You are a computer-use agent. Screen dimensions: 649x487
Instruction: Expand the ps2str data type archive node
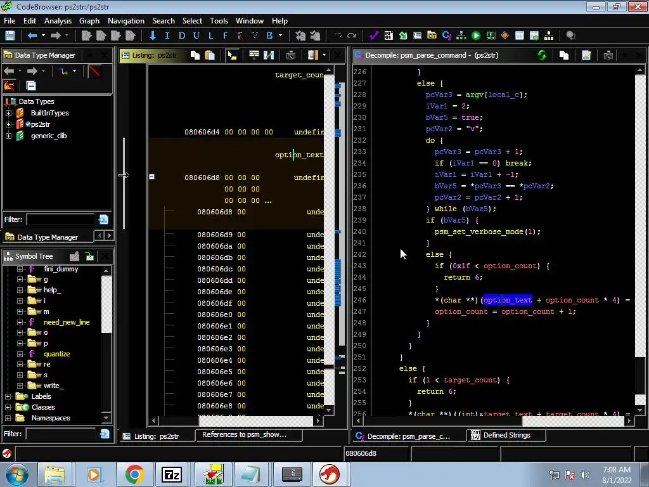[x=8, y=124]
